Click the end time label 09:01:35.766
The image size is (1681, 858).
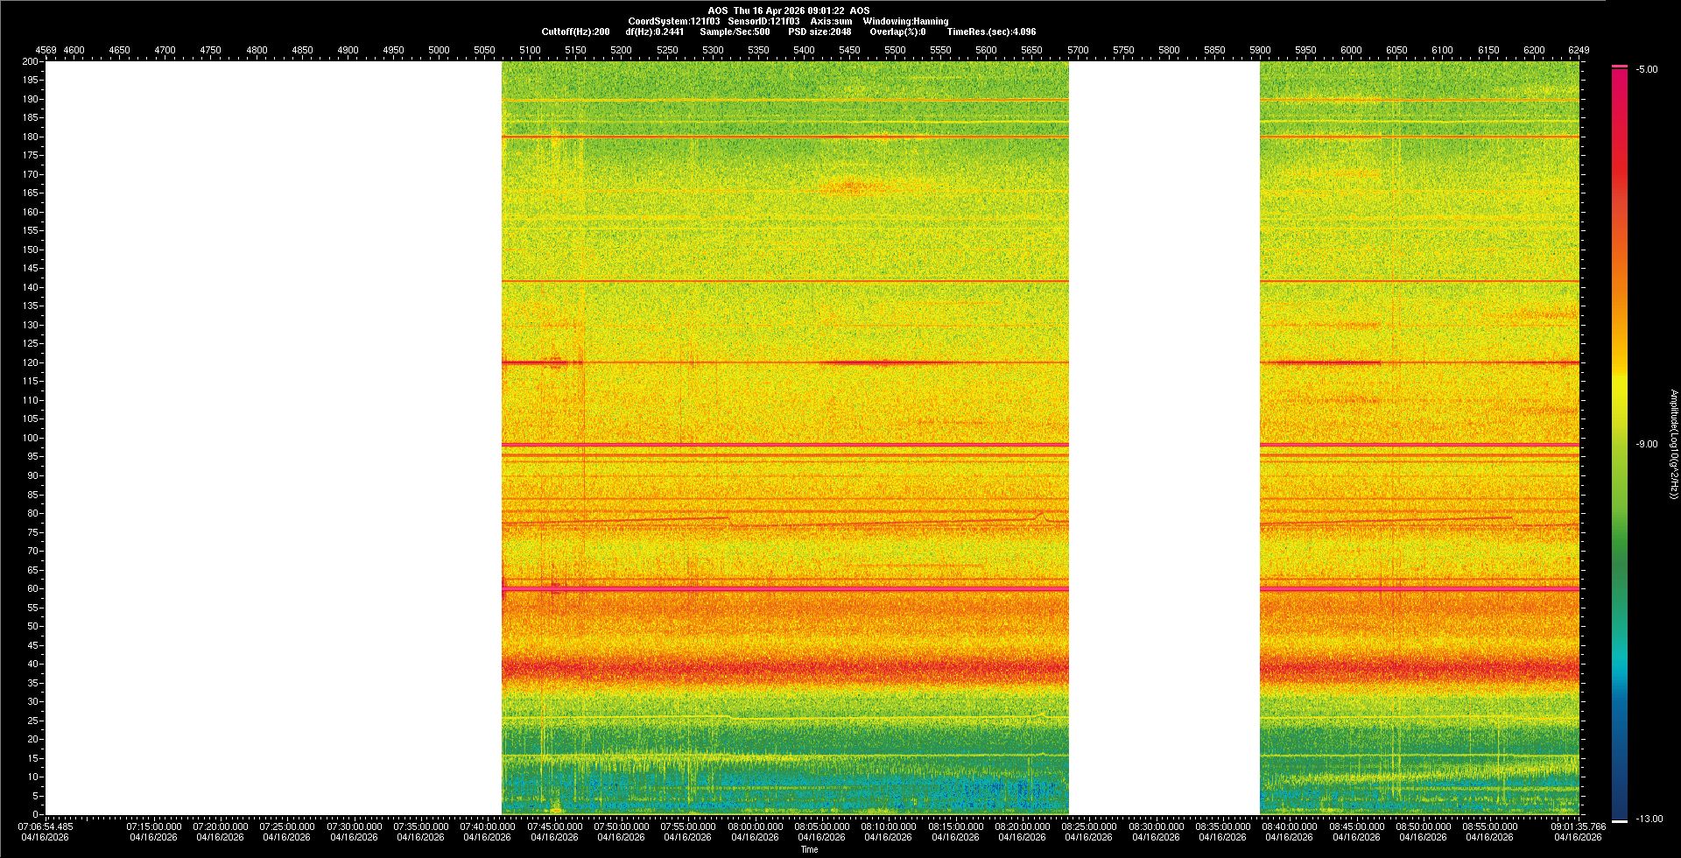coord(1578,826)
